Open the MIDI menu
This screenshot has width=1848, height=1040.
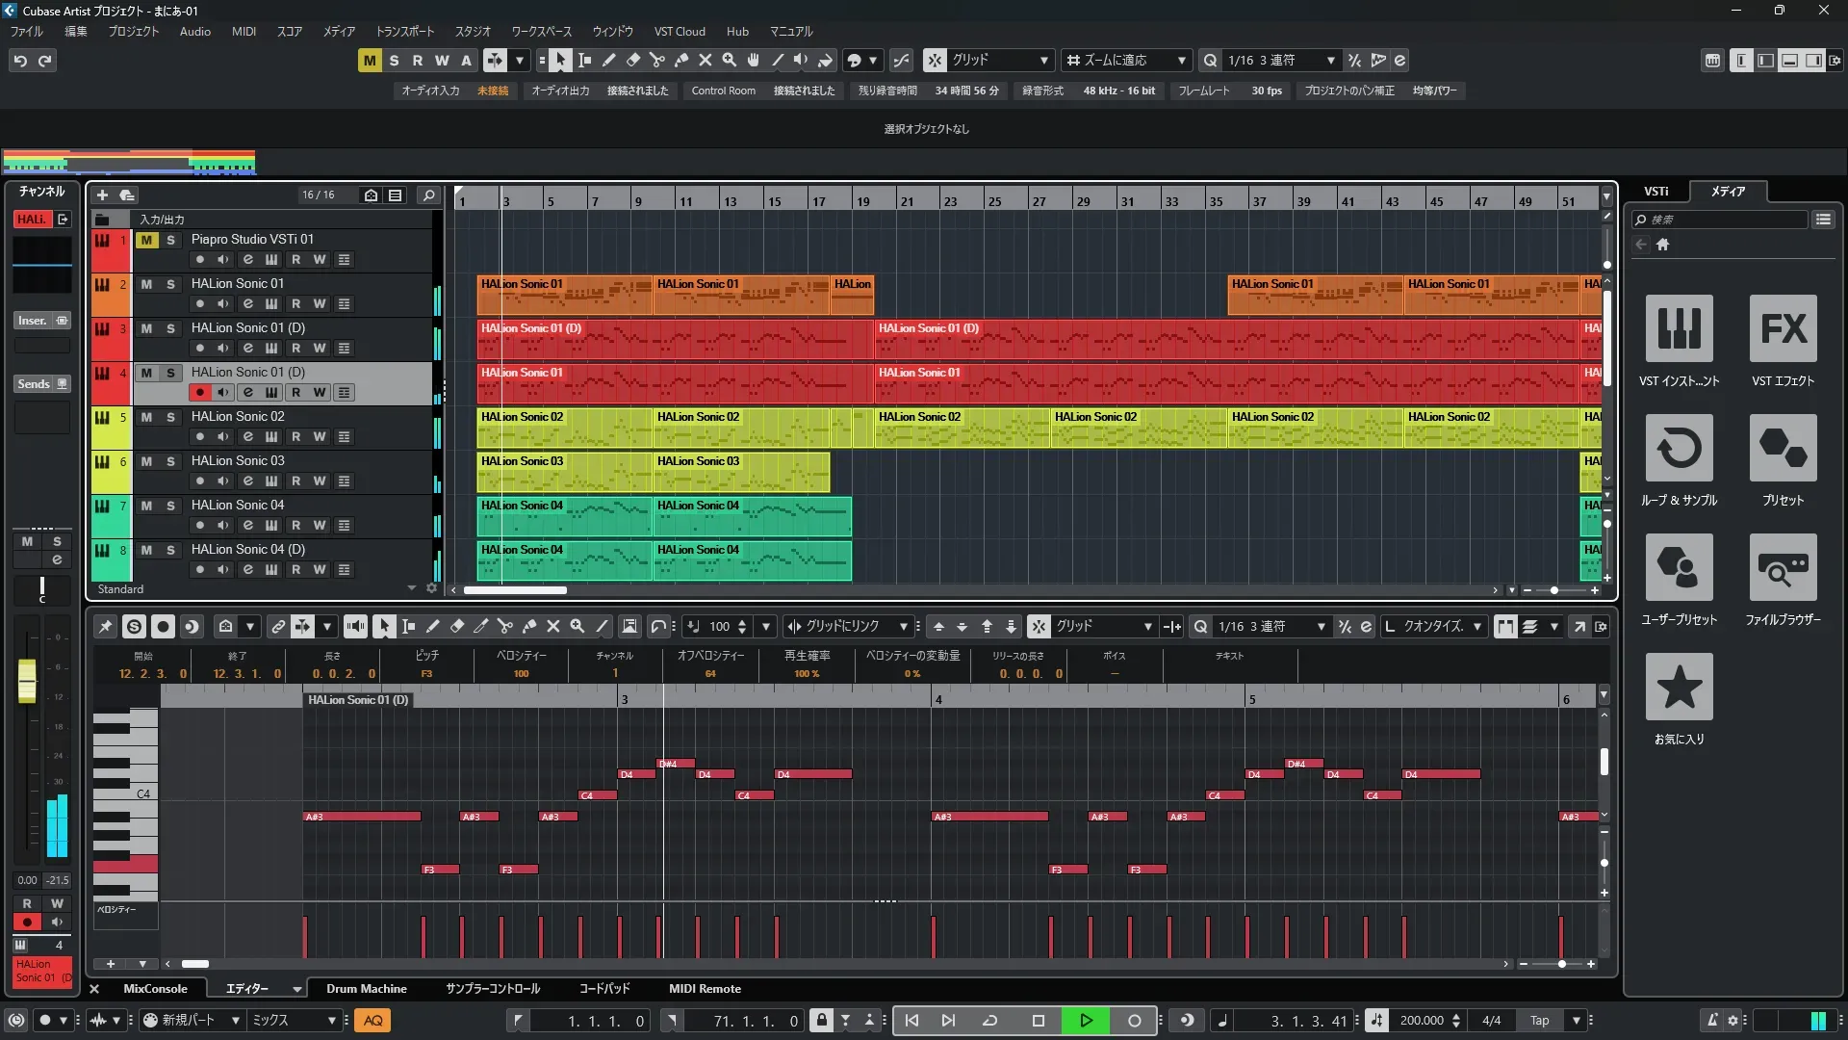tap(244, 31)
